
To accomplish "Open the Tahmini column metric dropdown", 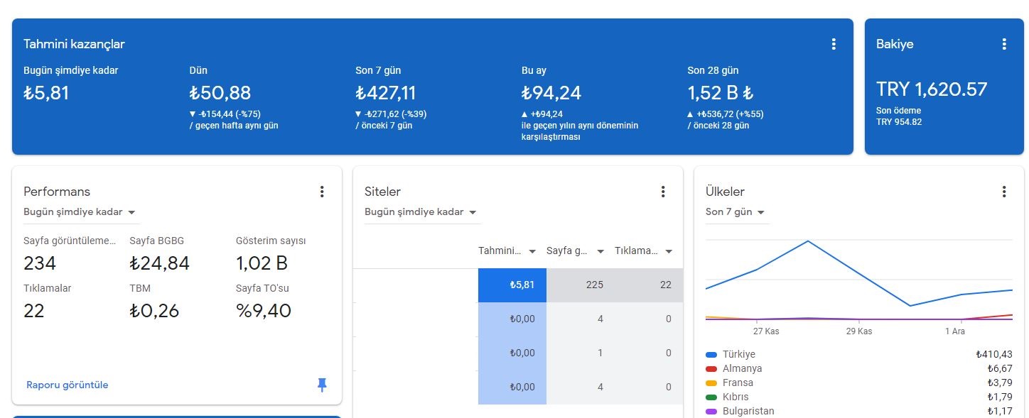I will (532, 251).
